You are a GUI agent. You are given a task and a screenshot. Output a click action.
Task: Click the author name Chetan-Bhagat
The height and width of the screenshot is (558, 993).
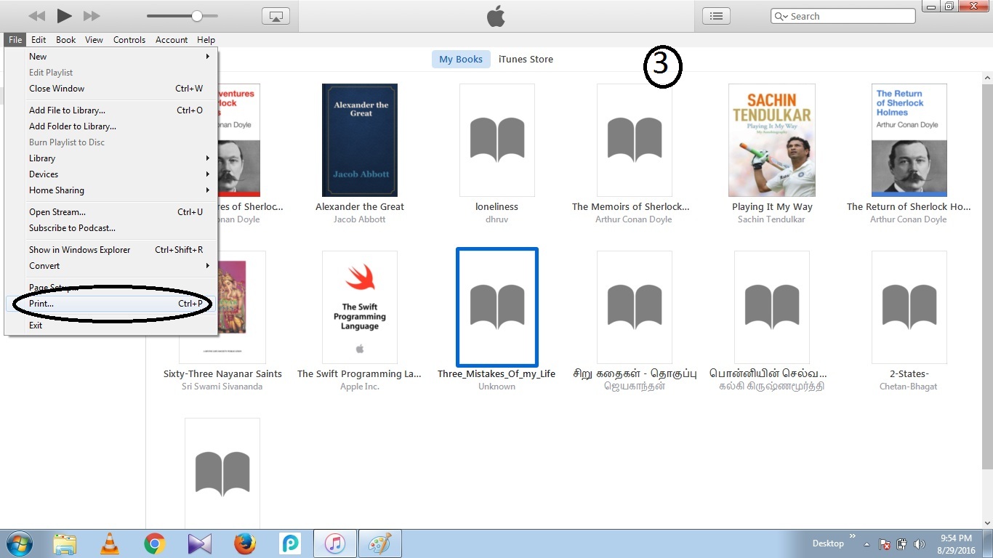(x=909, y=387)
